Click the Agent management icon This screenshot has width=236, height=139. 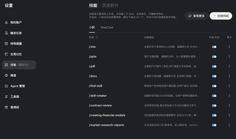pyautogui.click(x=6, y=86)
